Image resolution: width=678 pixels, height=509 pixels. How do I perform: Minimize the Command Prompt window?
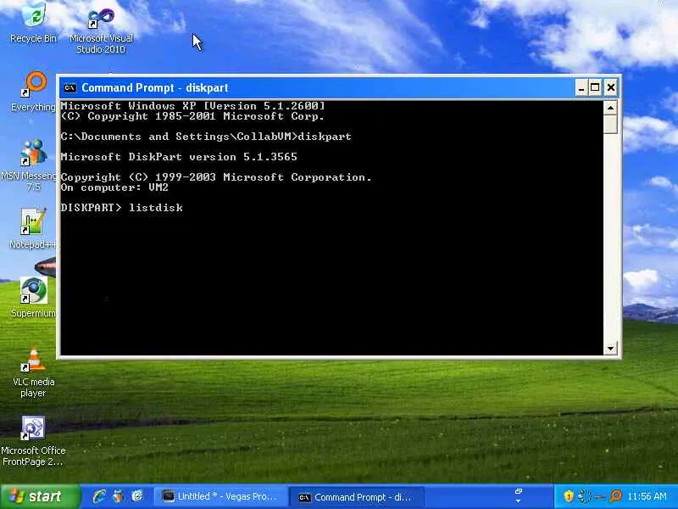pyautogui.click(x=581, y=88)
